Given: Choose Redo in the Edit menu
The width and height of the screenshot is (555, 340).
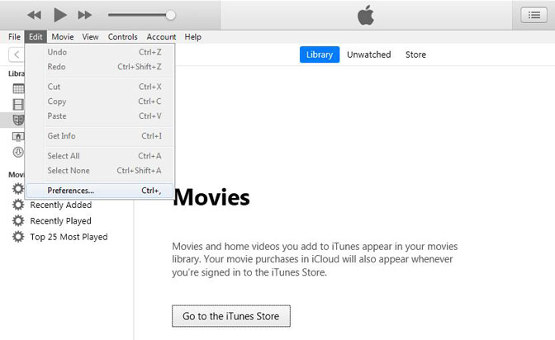Looking at the screenshot, I should click(x=100, y=67).
